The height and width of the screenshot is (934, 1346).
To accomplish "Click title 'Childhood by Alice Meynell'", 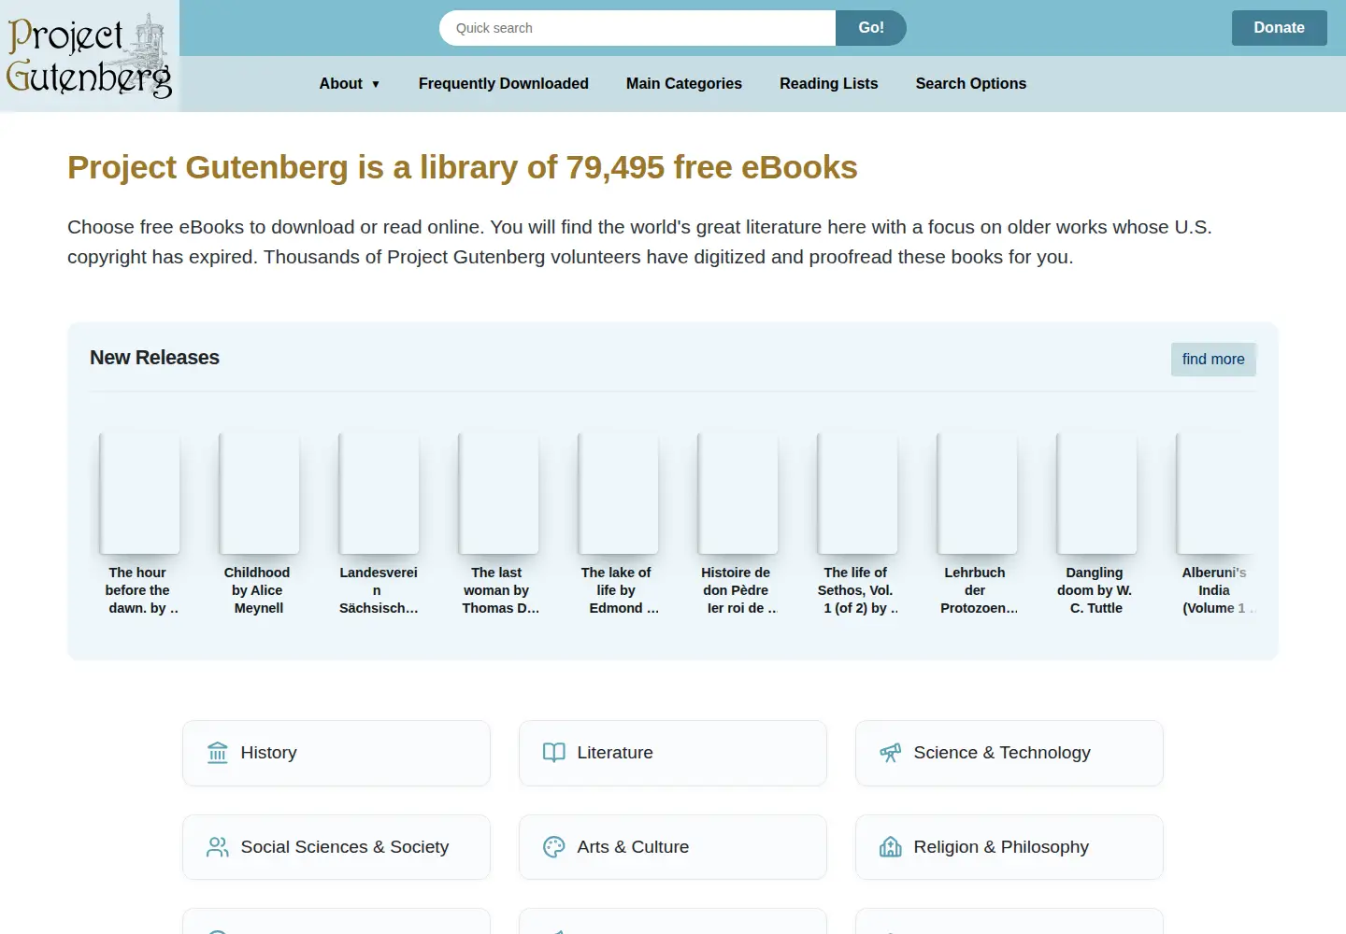I will pyautogui.click(x=257, y=590).
